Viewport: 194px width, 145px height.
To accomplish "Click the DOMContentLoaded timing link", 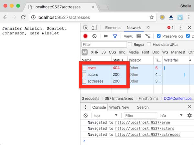I will [179, 98].
